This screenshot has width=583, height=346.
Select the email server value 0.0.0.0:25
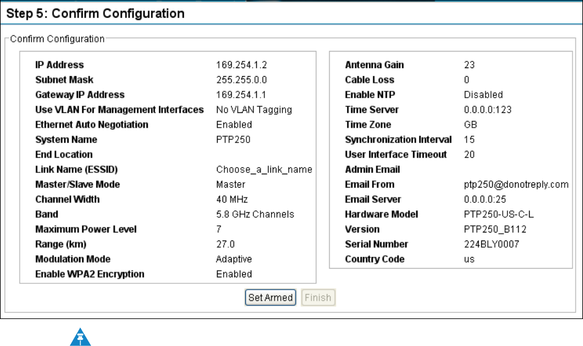pos(485,199)
